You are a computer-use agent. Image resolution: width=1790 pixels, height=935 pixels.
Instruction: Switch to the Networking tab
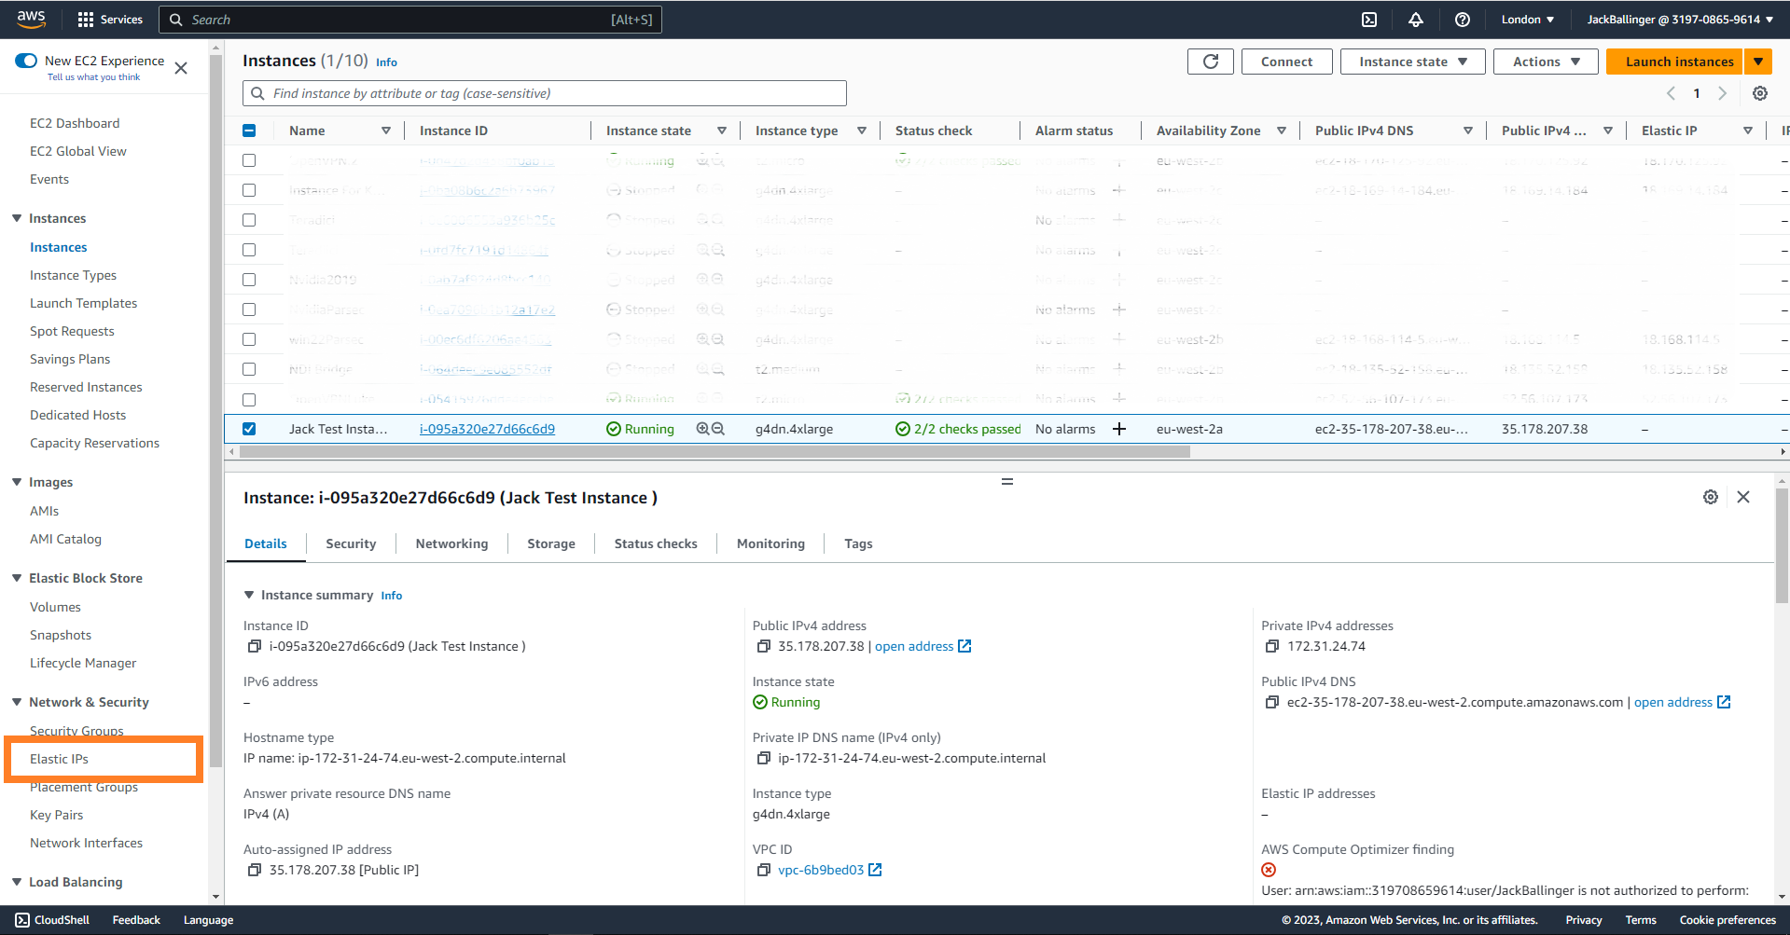tap(451, 543)
